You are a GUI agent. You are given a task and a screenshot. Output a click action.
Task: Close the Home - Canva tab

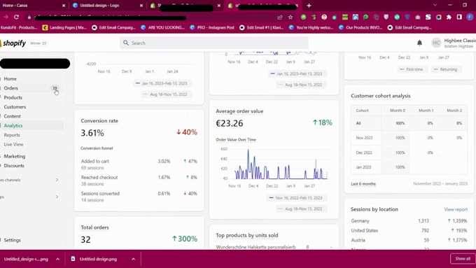(64, 6)
